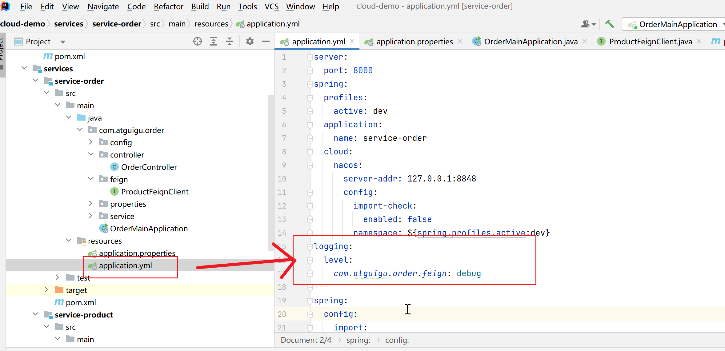Viewport: 725px width, 351px height.
Task: Toggle fold marker on the logging line
Action: [x=310, y=246]
